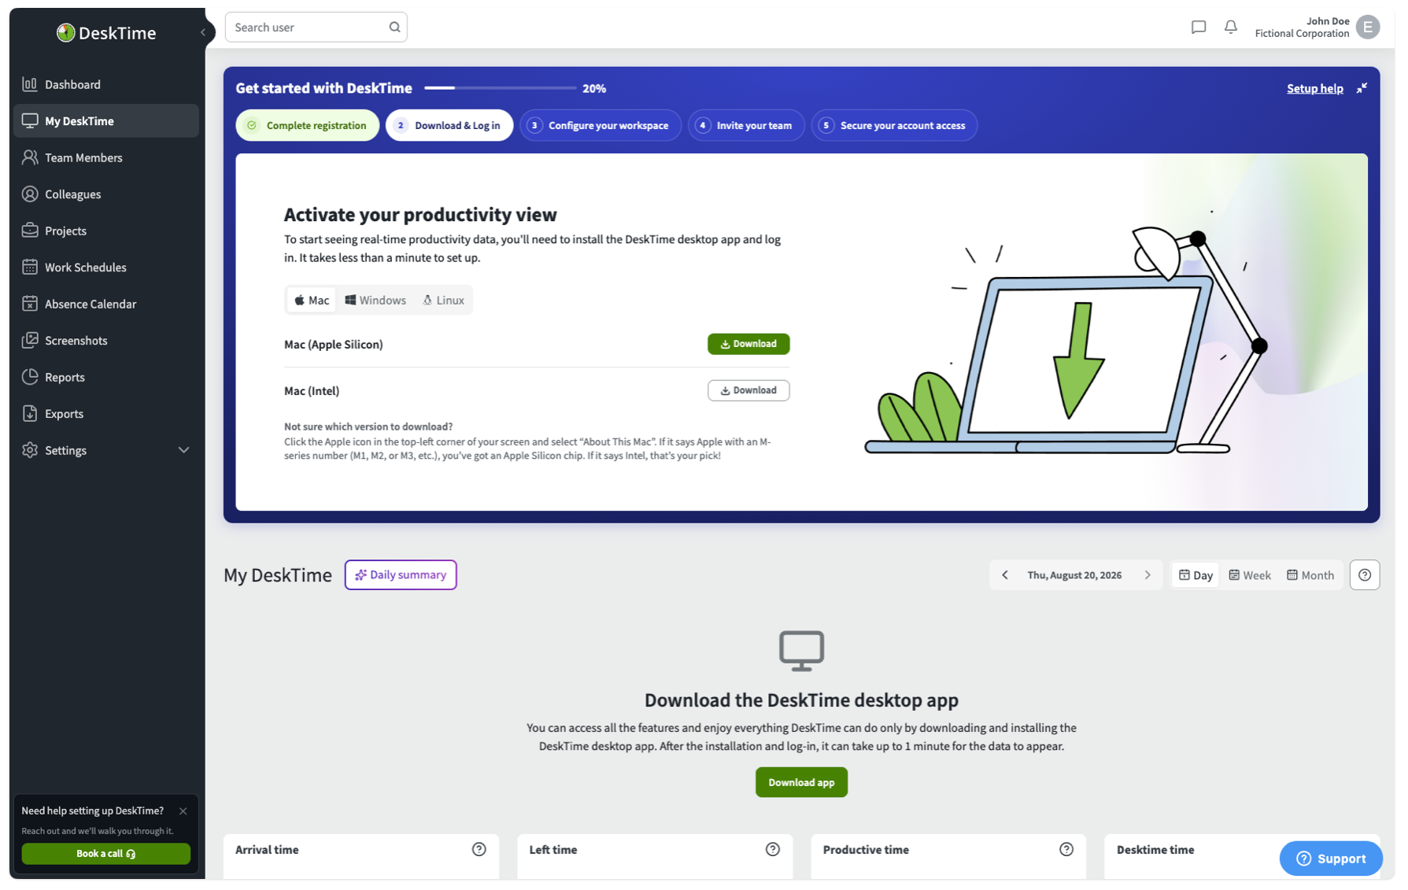Open Work Schedules

[105, 268]
